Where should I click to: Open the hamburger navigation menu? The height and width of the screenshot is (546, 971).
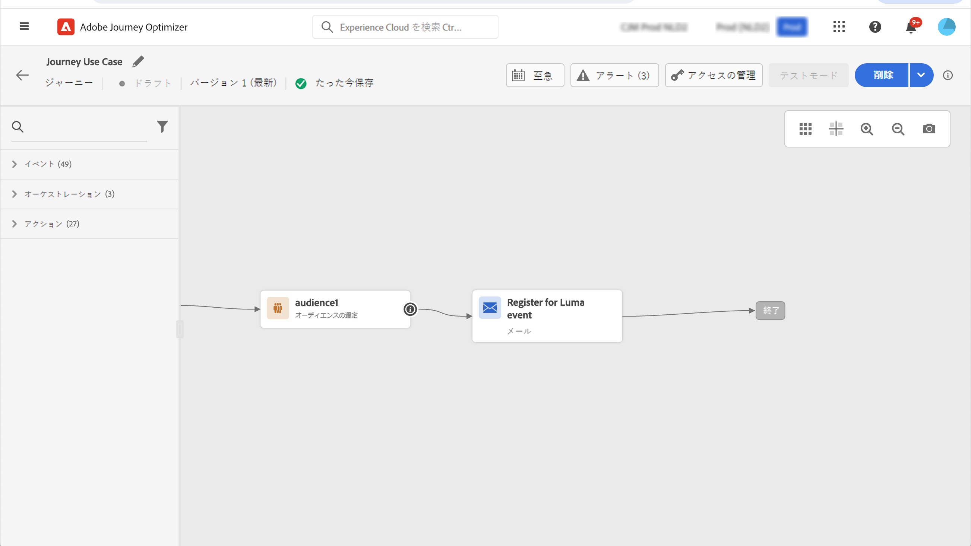[x=24, y=26]
